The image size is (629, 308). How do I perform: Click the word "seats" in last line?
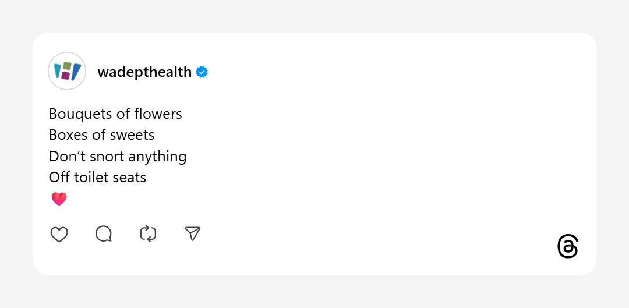130,178
